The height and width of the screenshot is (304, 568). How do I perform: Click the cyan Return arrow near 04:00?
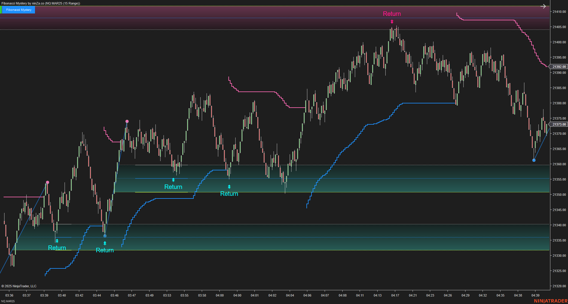click(x=229, y=187)
